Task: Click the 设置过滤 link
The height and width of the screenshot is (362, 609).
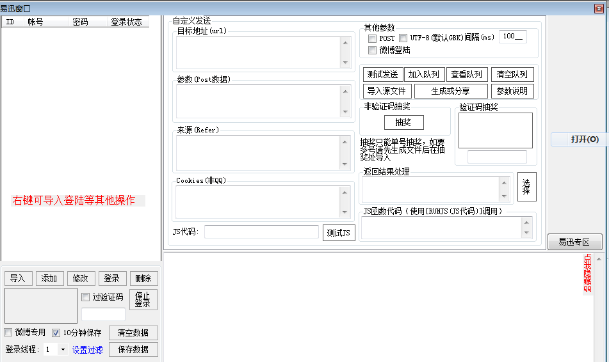Action: point(87,350)
